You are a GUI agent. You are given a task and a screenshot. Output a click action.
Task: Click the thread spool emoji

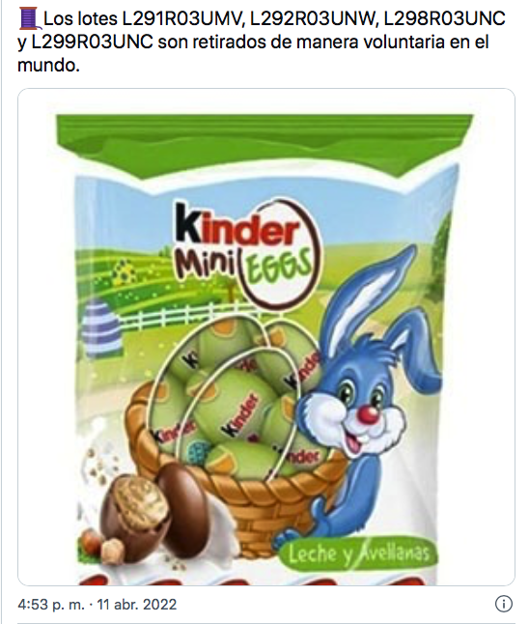[x=28, y=18]
